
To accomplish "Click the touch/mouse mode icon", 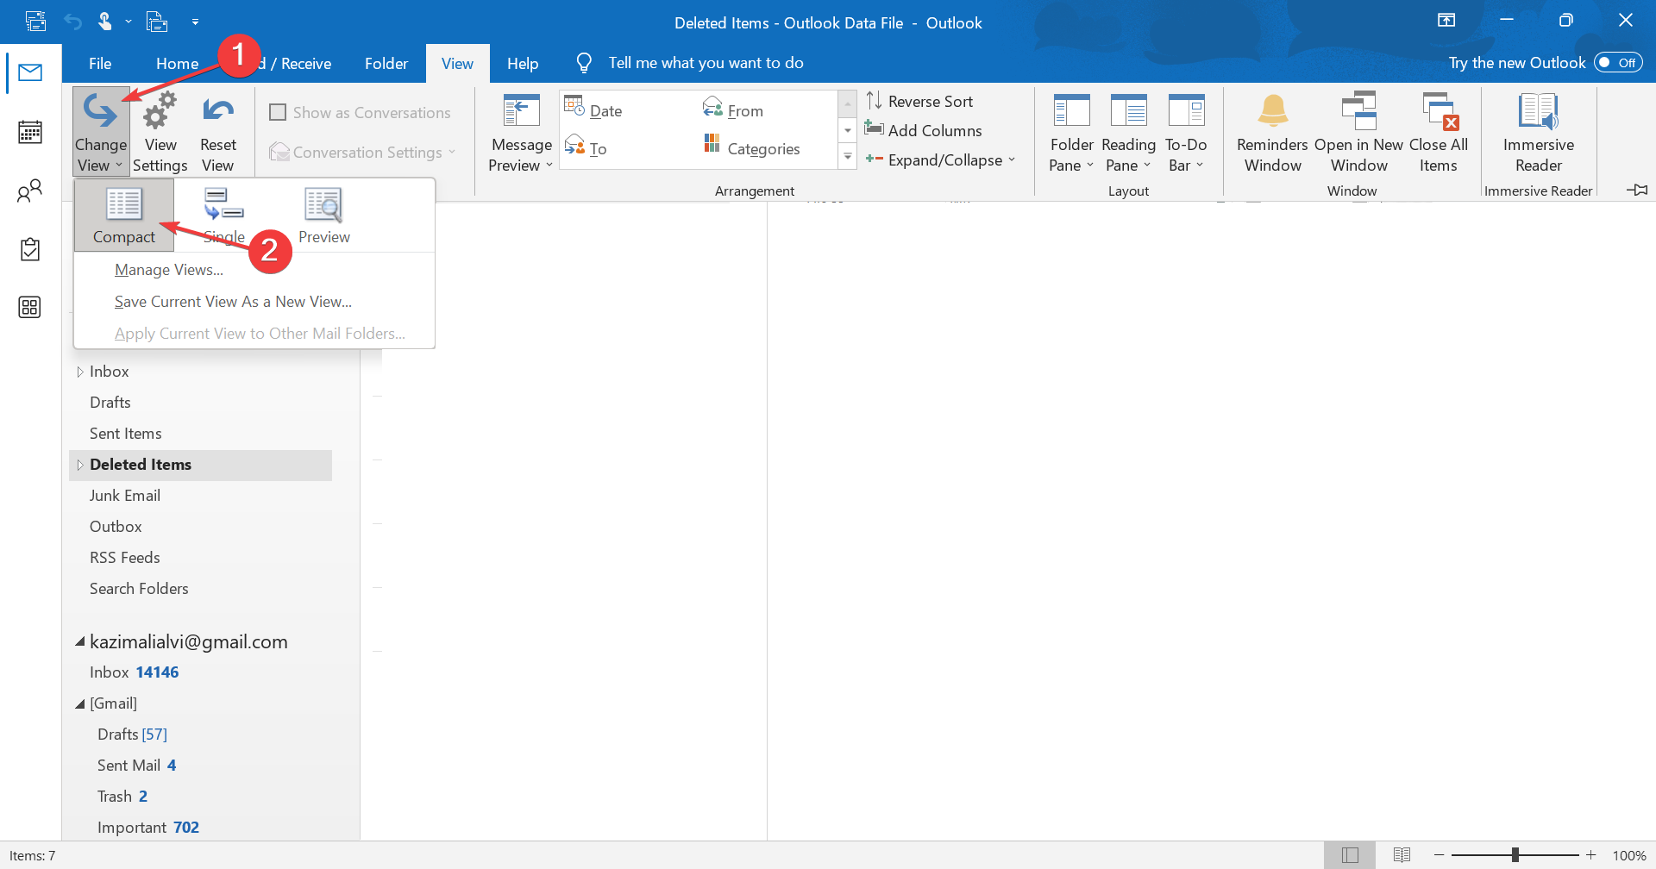I will point(105,22).
